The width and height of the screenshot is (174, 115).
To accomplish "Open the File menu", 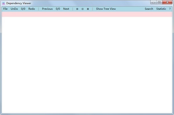I will pyautogui.click(x=6, y=9).
